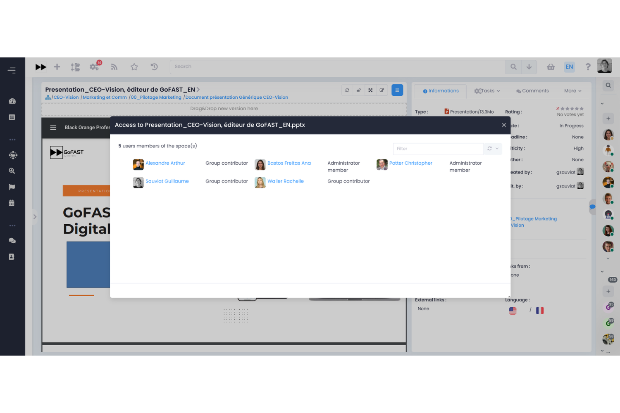Toggle the left sidebar menu collapse
This screenshot has width=620, height=413.
12,70
